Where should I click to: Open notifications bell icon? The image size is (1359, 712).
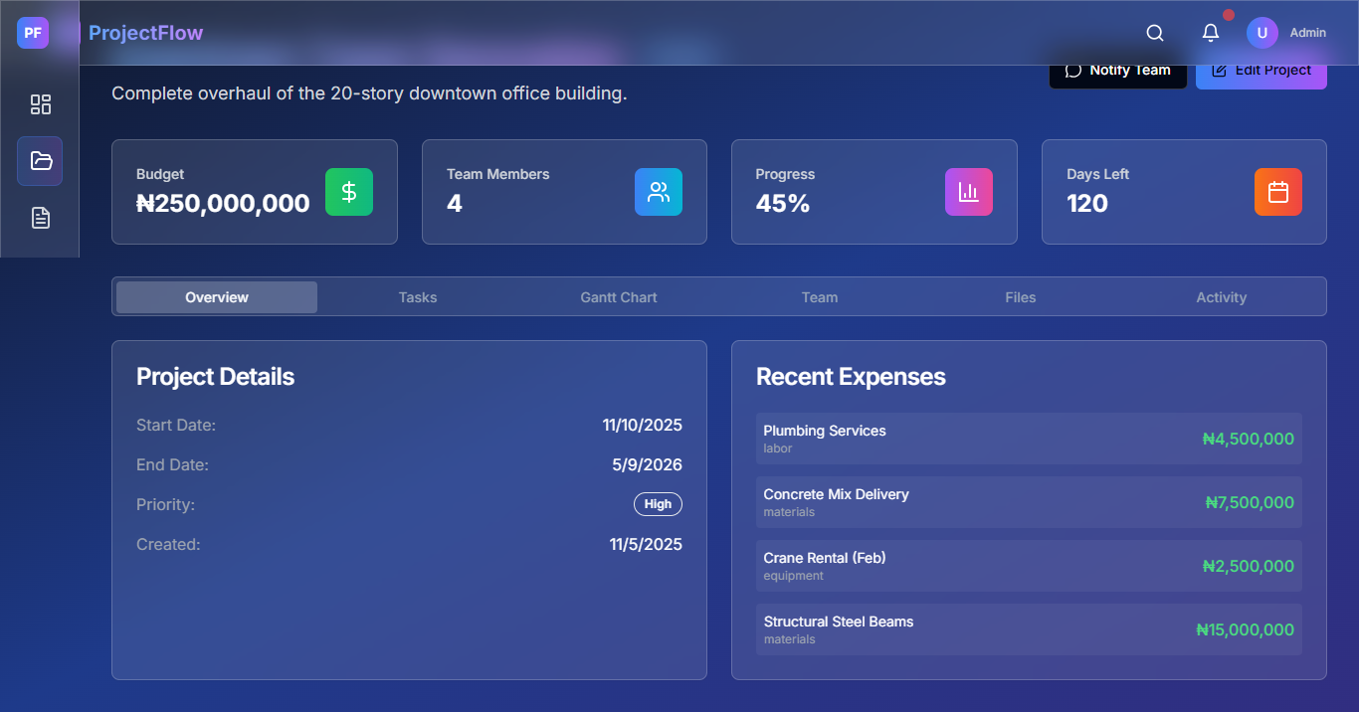(1211, 33)
